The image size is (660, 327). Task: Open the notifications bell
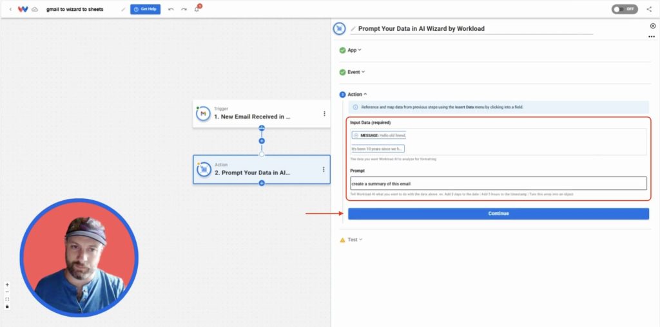click(197, 9)
